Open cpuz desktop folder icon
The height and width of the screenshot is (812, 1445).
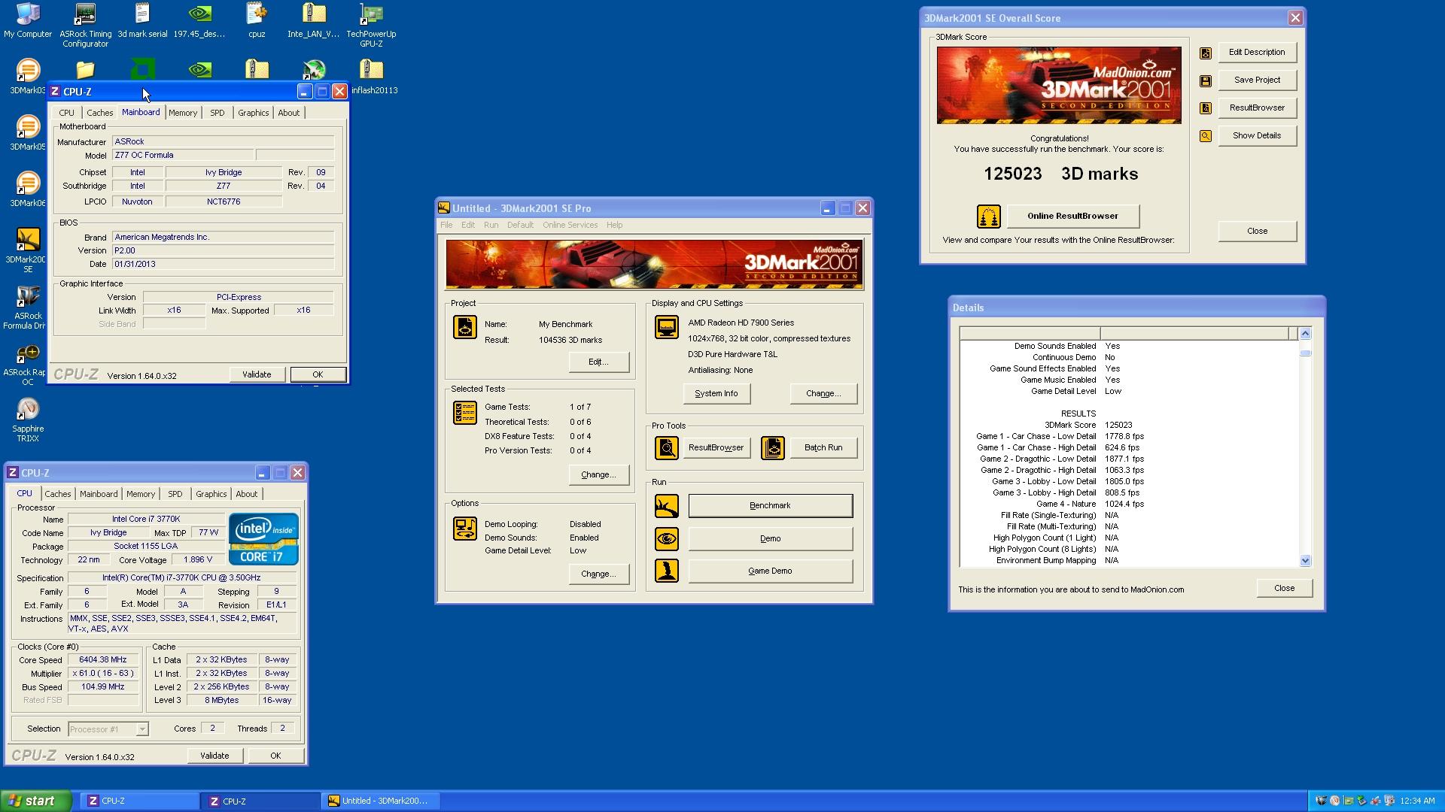[x=256, y=20]
